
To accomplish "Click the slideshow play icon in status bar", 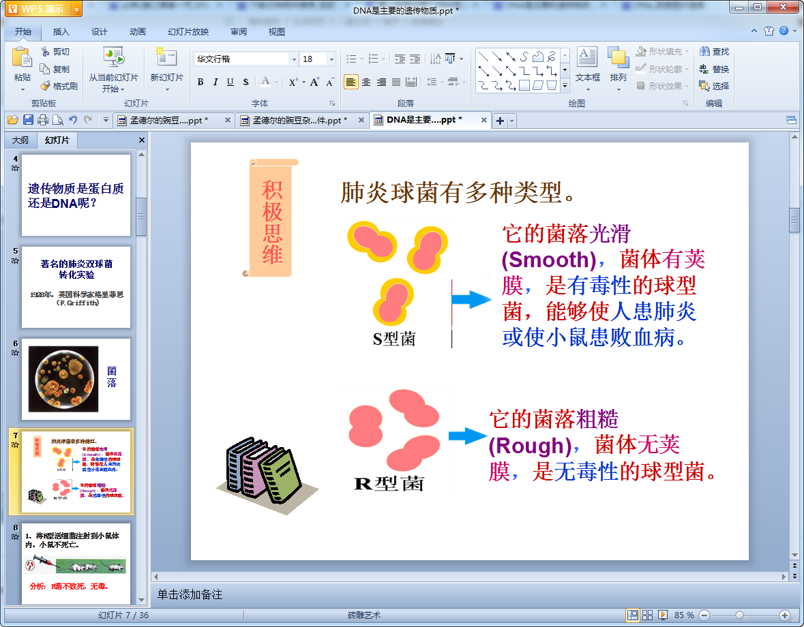I will click(x=662, y=615).
